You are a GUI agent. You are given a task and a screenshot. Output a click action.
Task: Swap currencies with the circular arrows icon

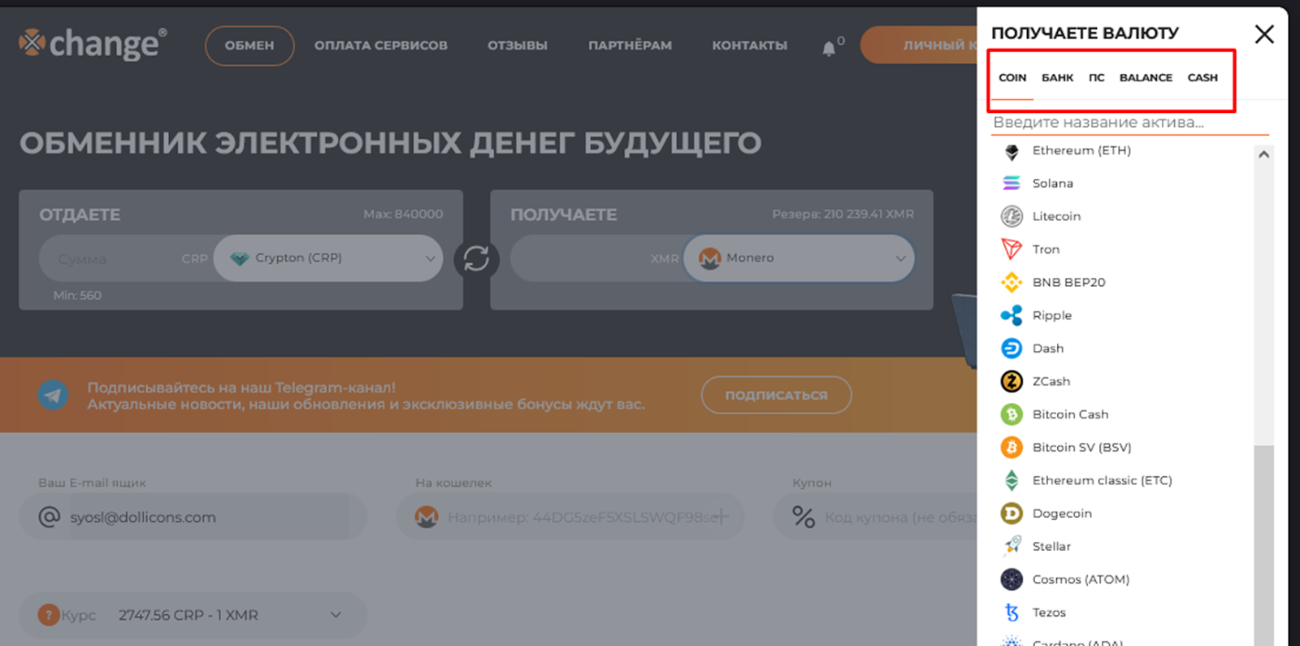(x=476, y=258)
